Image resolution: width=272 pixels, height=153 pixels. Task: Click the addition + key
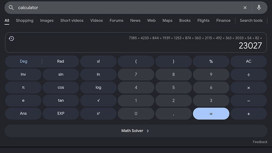click(249, 114)
